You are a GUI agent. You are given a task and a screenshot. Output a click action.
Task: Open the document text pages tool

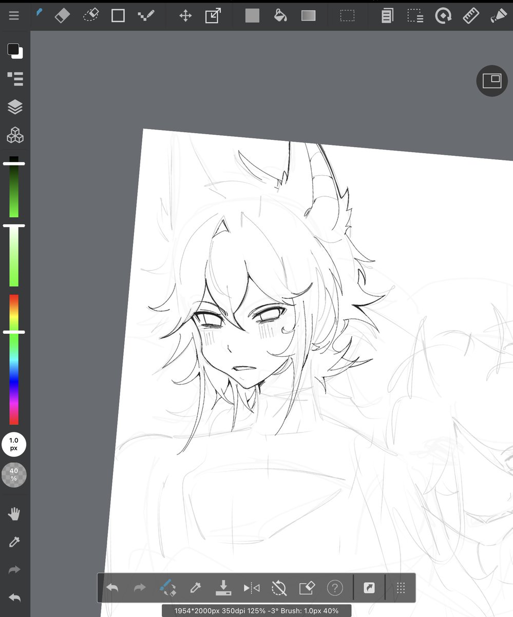click(387, 15)
